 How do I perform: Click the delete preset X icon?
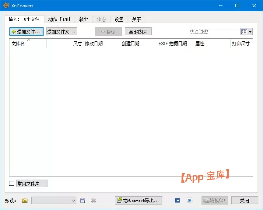coord(94,201)
